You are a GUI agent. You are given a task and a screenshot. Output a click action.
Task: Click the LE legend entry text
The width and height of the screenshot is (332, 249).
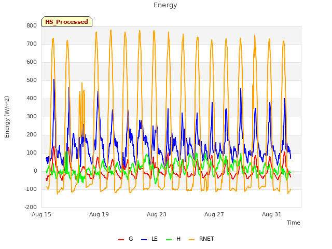pyautogui.click(x=155, y=239)
